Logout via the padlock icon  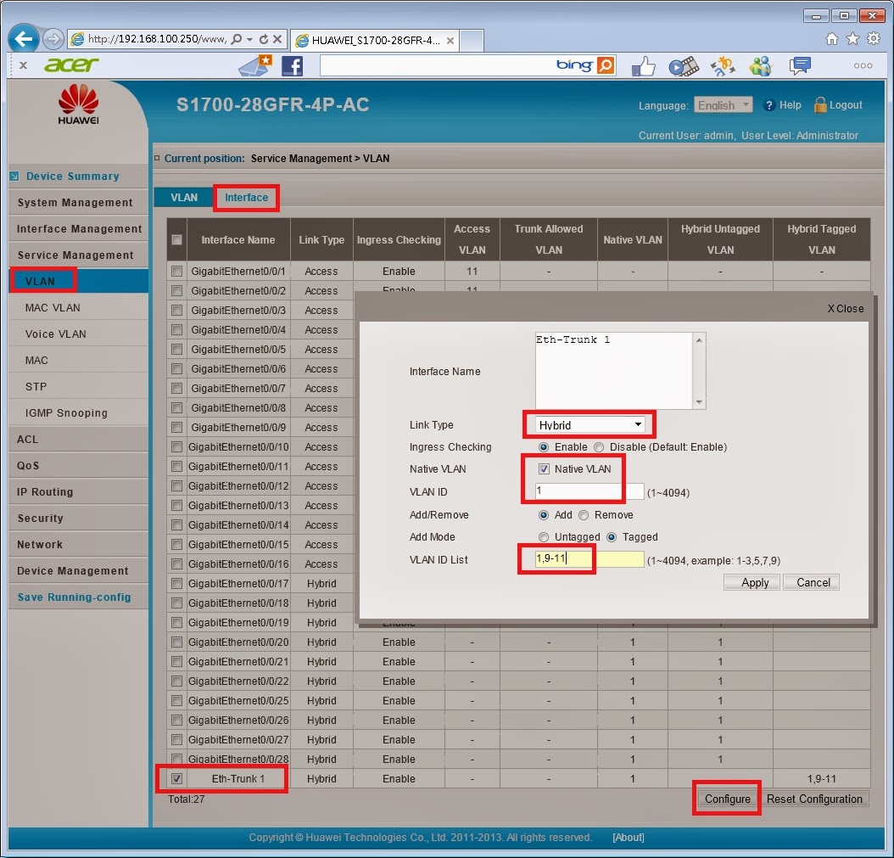(819, 105)
